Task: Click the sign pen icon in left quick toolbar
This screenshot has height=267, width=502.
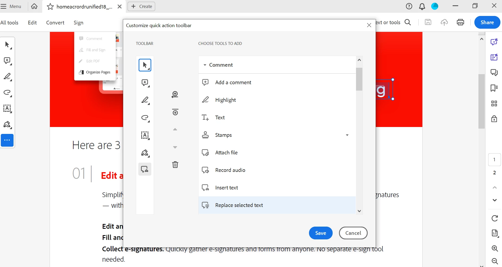Action: point(7,124)
